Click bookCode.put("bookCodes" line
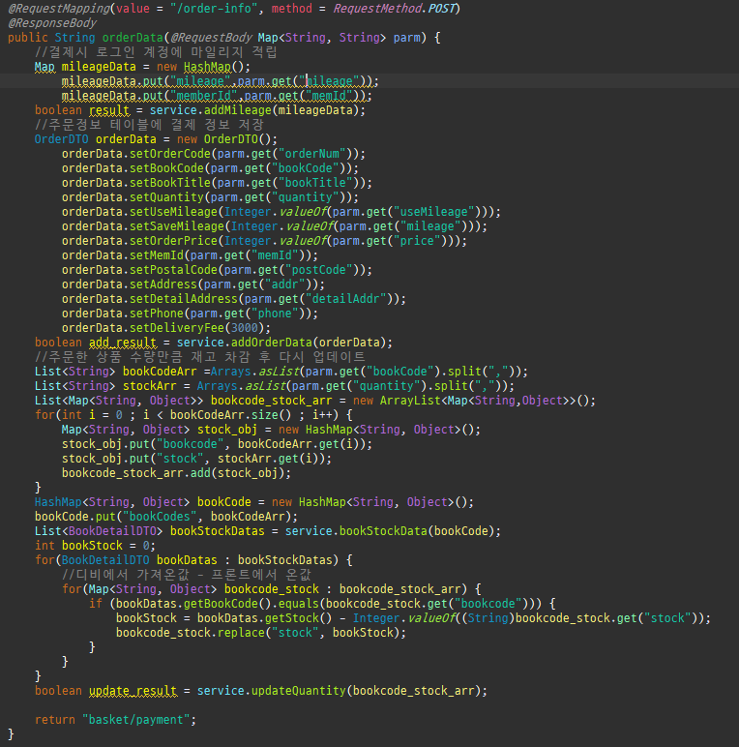739x747 pixels. [165, 517]
